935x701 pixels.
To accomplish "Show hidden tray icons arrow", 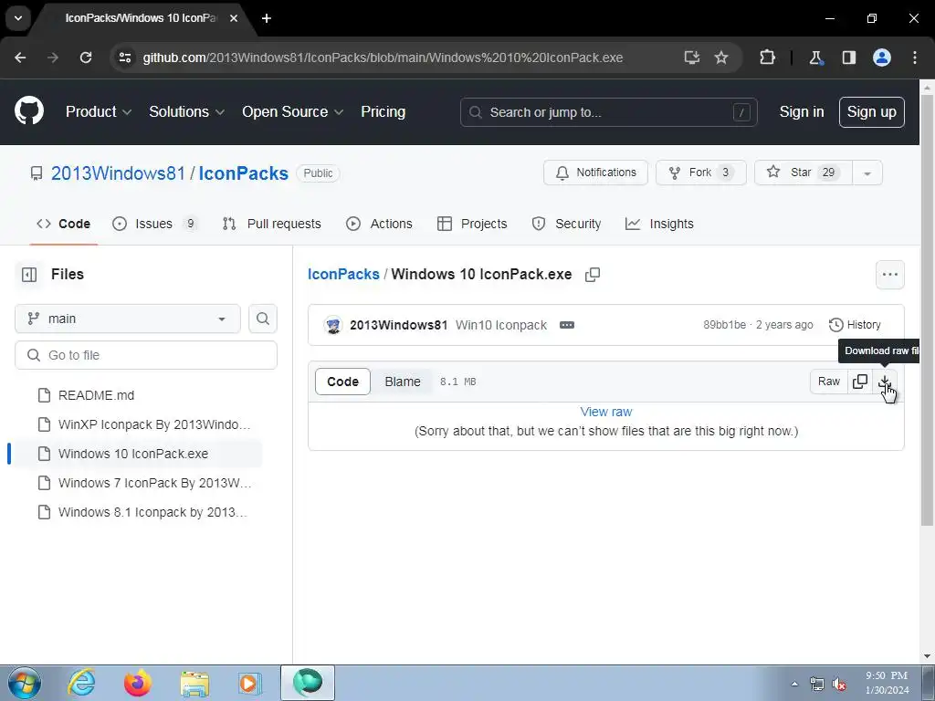I will tap(794, 684).
